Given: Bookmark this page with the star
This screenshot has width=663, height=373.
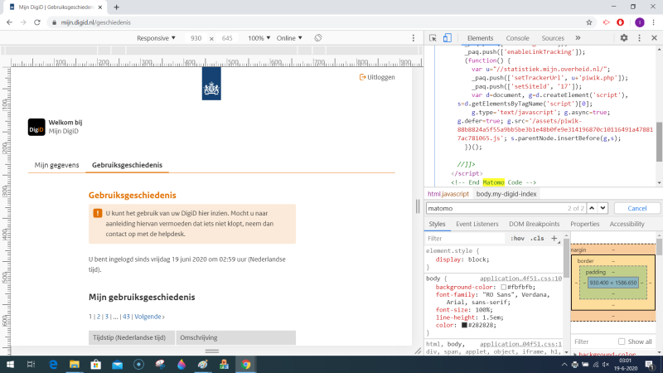Looking at the screenshot, I should [x=589, y=22].
